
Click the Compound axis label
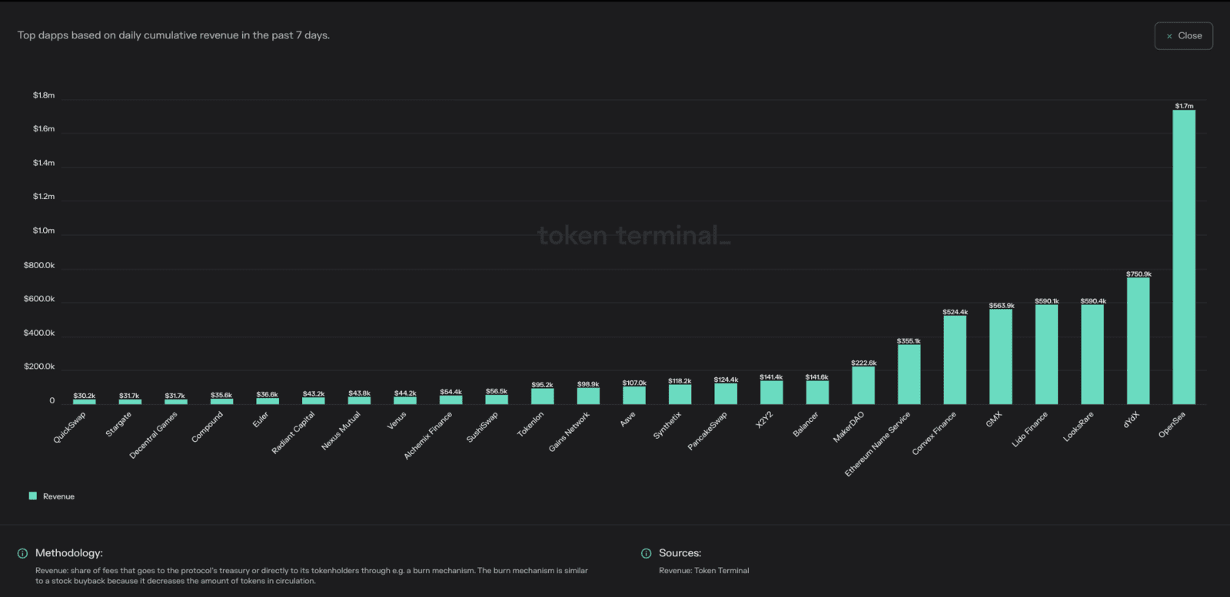coord(208,426)
